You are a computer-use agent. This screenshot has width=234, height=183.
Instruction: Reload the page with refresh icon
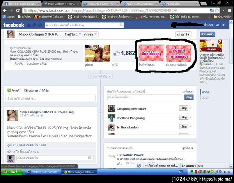(18, 11)
